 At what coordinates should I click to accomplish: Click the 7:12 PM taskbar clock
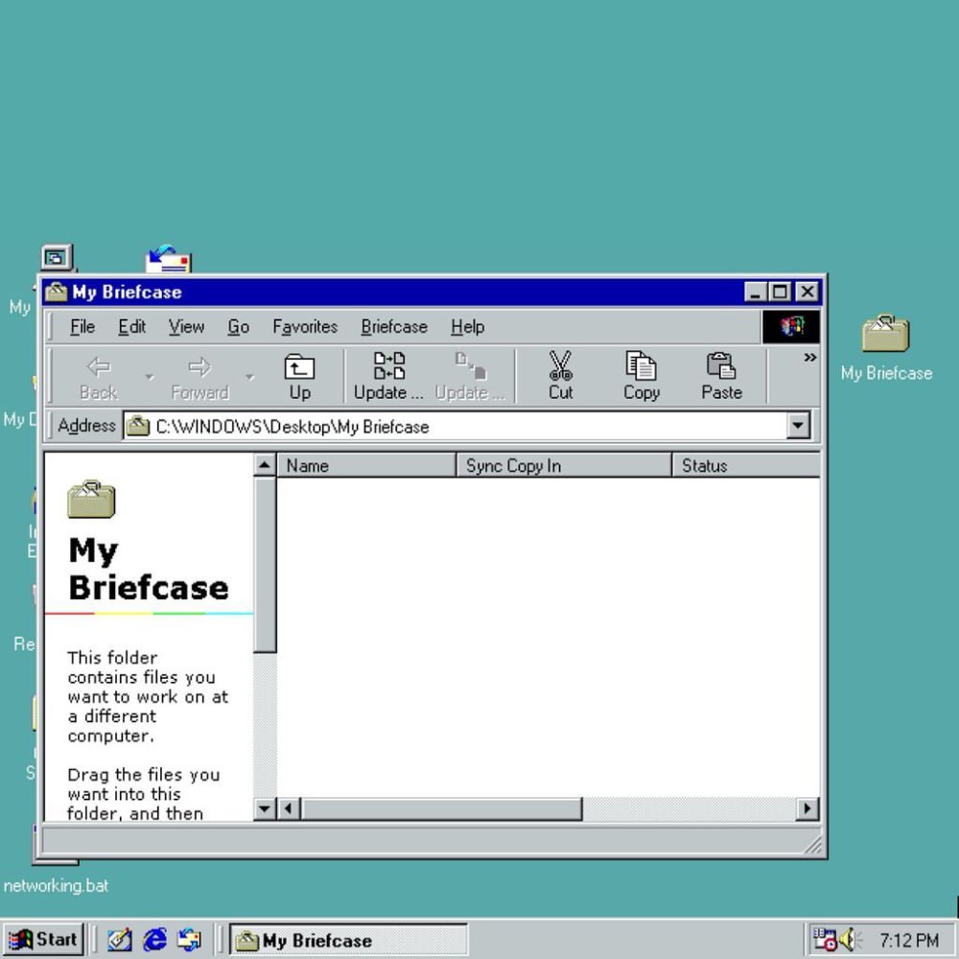pos(908,940)
